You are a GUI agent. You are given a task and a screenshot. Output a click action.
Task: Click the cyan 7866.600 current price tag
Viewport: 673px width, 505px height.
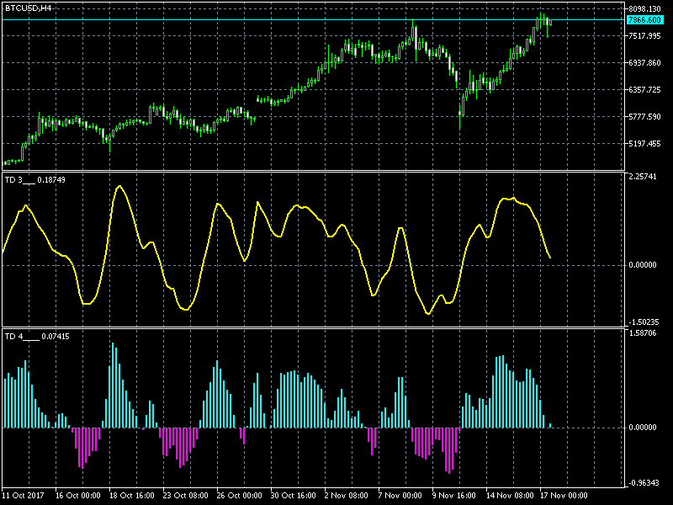click(x=644, y=20)
